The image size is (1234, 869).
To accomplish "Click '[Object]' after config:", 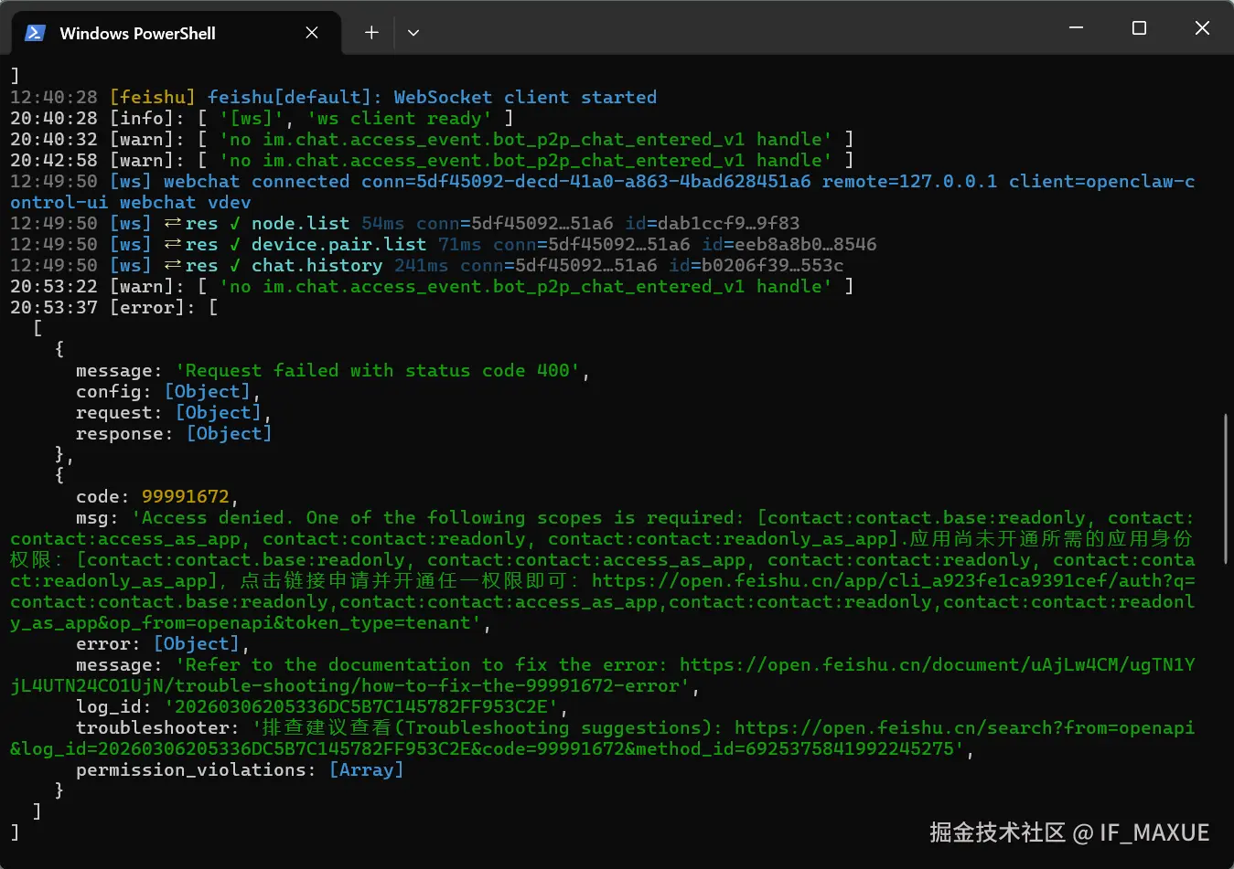I will click(208, 392).
